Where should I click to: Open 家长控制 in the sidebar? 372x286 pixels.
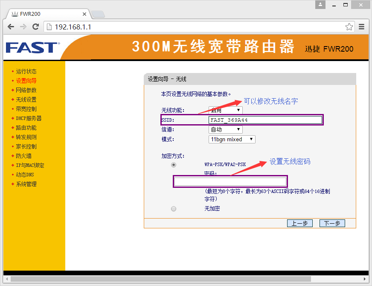tap(26, 146)
